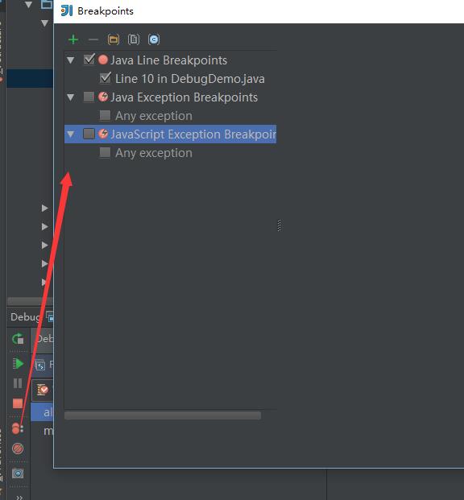Viewport: 464px width, 500px height.
Task: Click the group by file icon
Action: (x=134, y=39)
